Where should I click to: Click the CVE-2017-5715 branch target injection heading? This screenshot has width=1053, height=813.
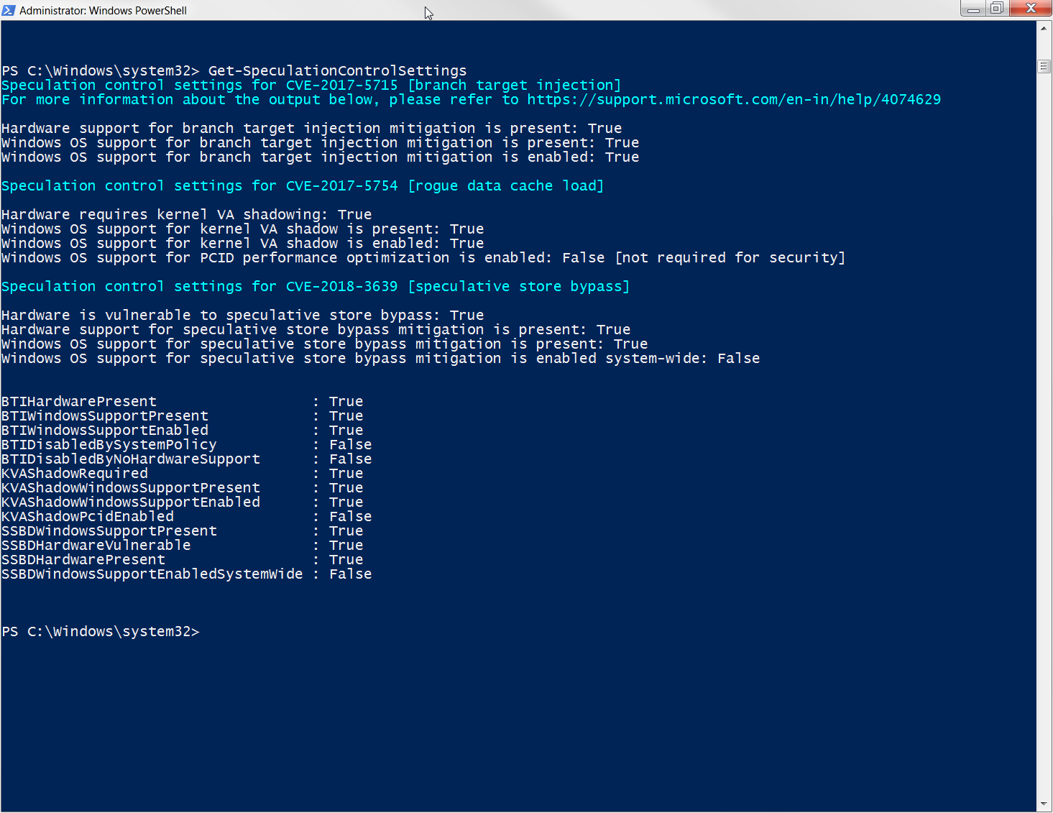point(309,85)
